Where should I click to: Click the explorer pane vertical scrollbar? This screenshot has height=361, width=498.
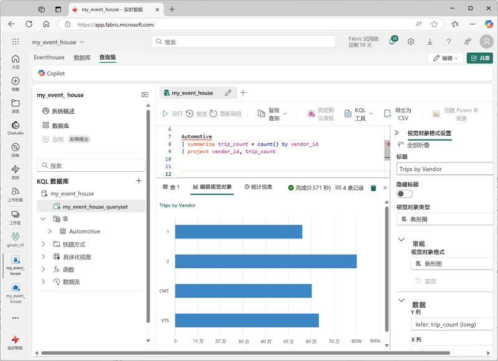[x=148, y=216]
